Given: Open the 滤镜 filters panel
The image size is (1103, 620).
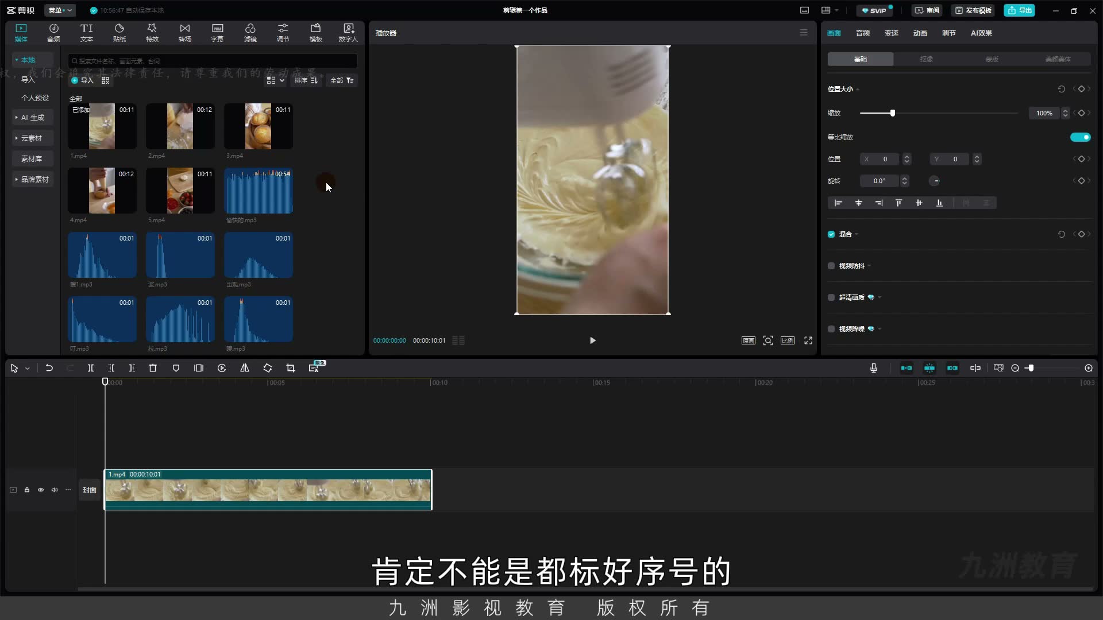Looking at the screenshot, I should 250,33.
